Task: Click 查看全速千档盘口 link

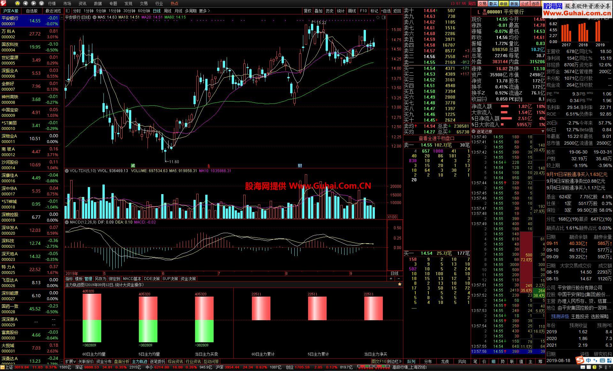Action: click(436, 139)
